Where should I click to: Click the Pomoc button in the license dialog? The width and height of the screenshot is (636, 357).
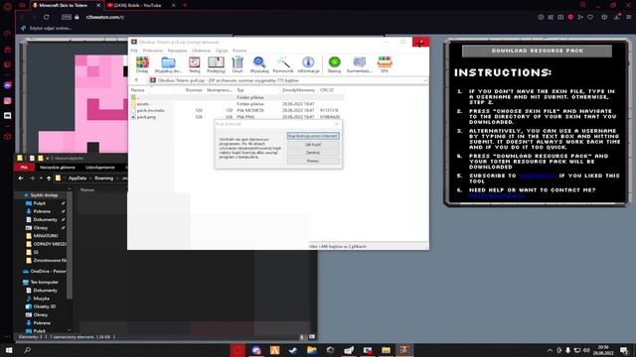click(x=313, y=161)
